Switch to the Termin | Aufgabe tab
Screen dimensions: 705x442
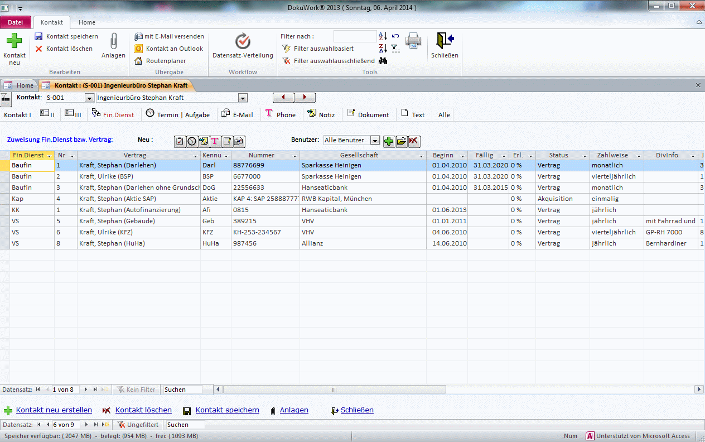coord(178,114)
